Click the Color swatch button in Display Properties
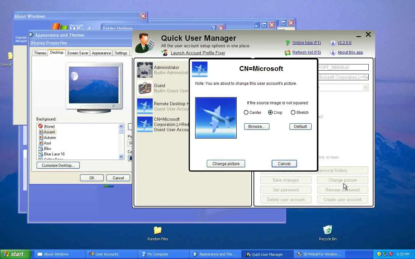The height and width of the screenshot is (259, 415). point(130,158)
